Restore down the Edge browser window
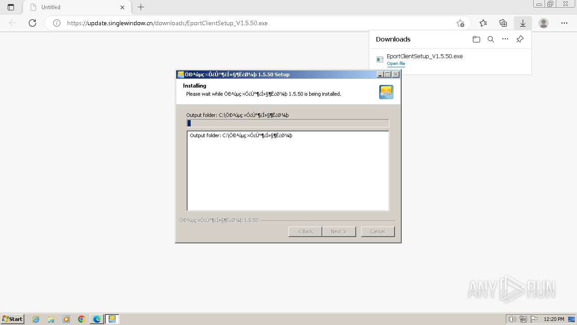577x325 pixels. point(550,4)
